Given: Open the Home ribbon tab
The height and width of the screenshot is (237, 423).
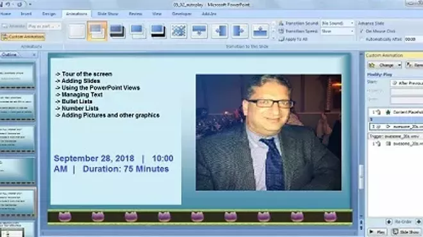Looking at the screenshot, I should point(5,13).
